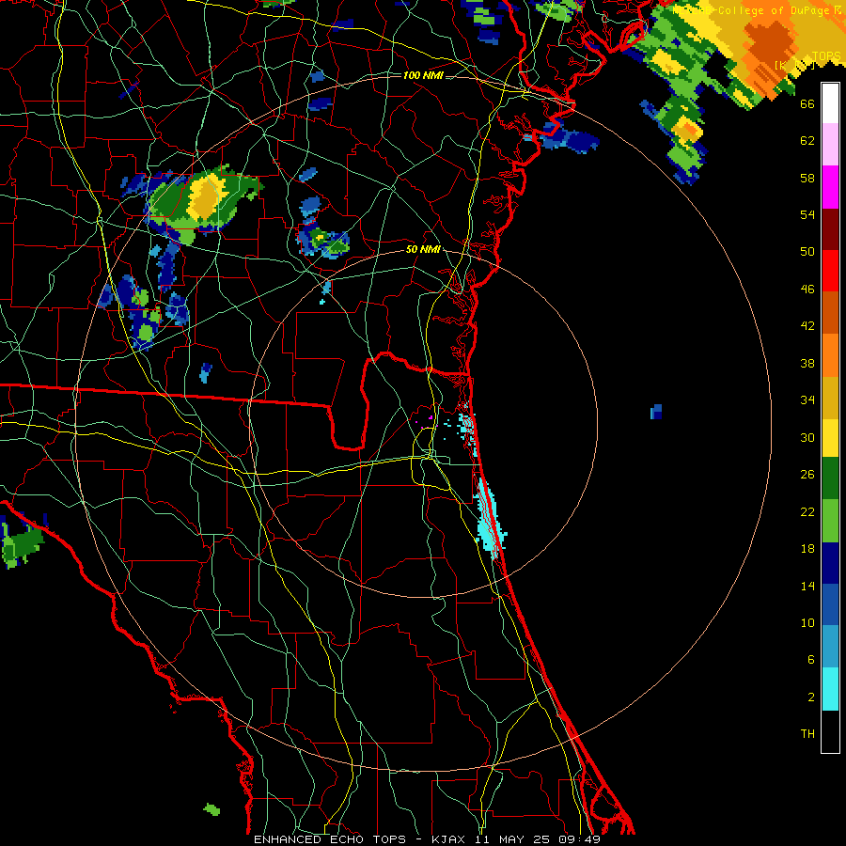846x846 pixels.
Task: Choose the navy blue legend color band
Action: point(830,563)
